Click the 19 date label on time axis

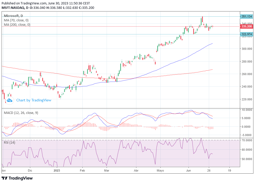[229, 170]
